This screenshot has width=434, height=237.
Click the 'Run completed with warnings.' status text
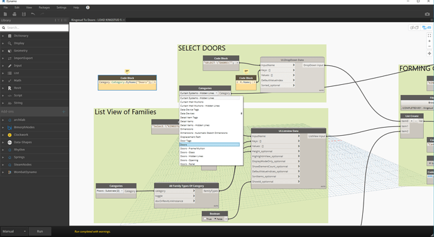(x=92, y=231)
